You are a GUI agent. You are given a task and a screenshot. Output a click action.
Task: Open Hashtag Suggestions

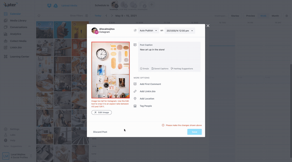182,68
